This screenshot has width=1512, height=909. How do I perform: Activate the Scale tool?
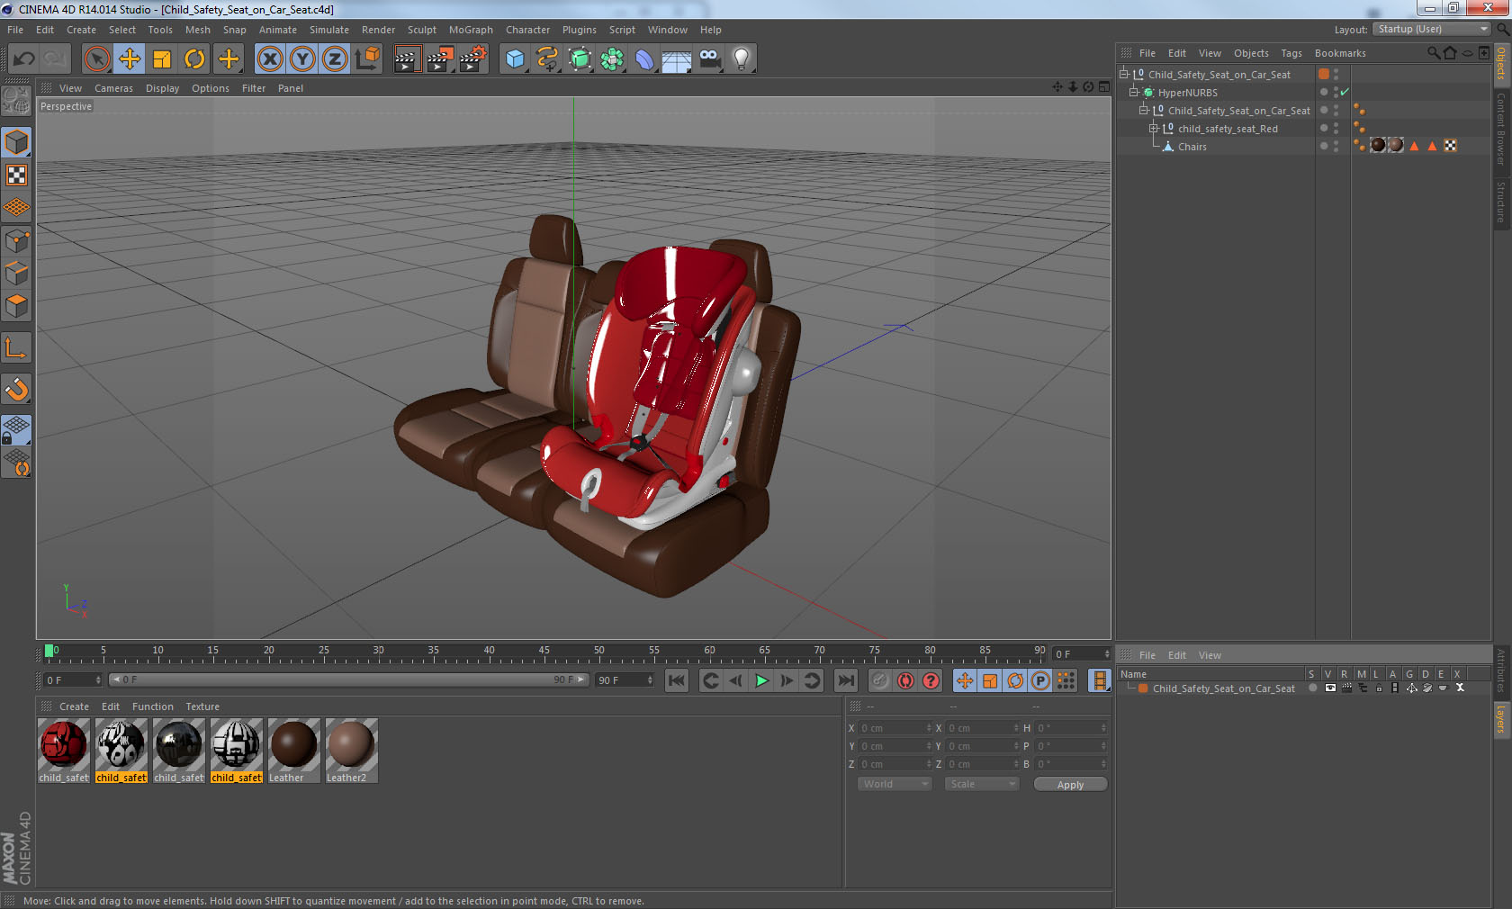coord(162,59)
